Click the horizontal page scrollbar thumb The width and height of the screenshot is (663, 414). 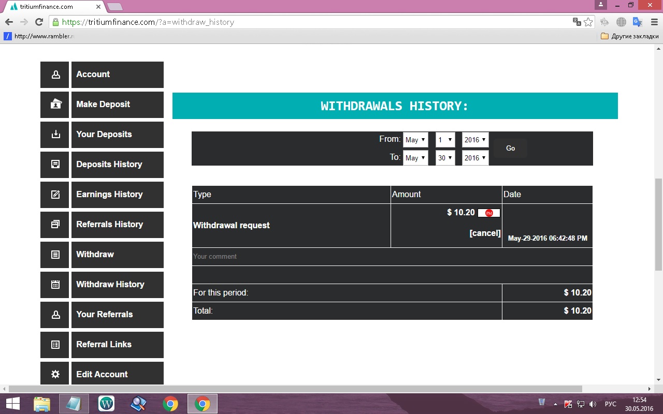295,389
